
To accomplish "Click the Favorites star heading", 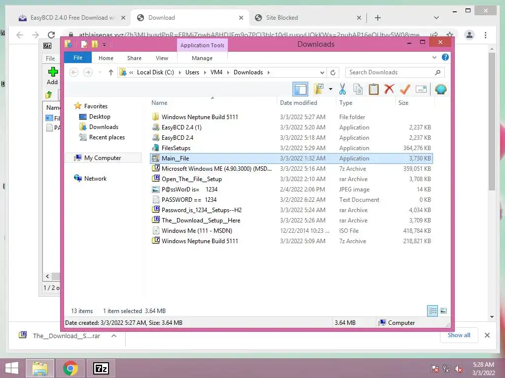I will [x=96, y=106].
